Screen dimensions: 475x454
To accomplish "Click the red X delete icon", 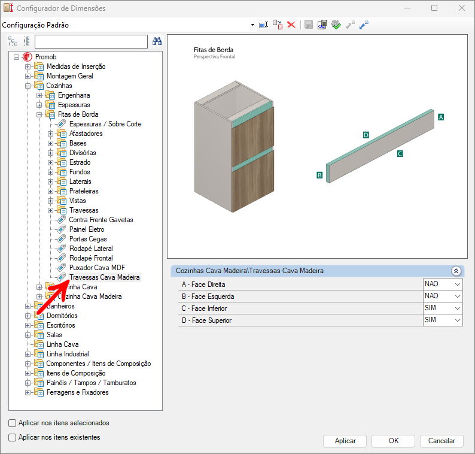I will [291, 25].
